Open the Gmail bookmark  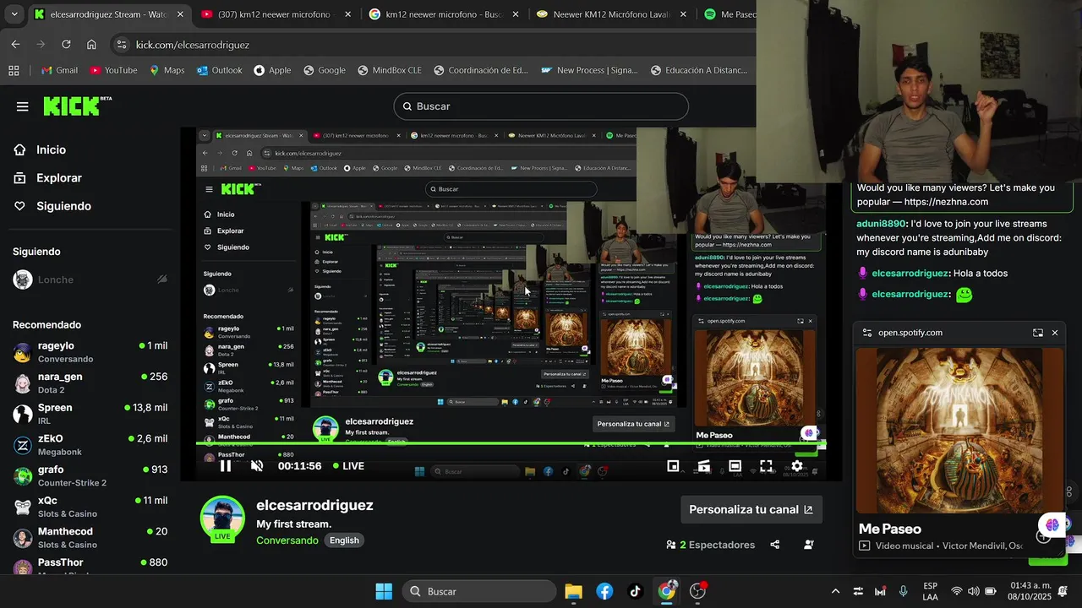[x=58, y=70]
